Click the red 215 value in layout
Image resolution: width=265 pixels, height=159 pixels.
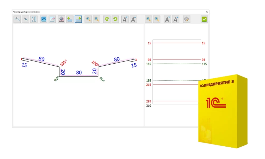pyautogui.click(x=149, y=85)
